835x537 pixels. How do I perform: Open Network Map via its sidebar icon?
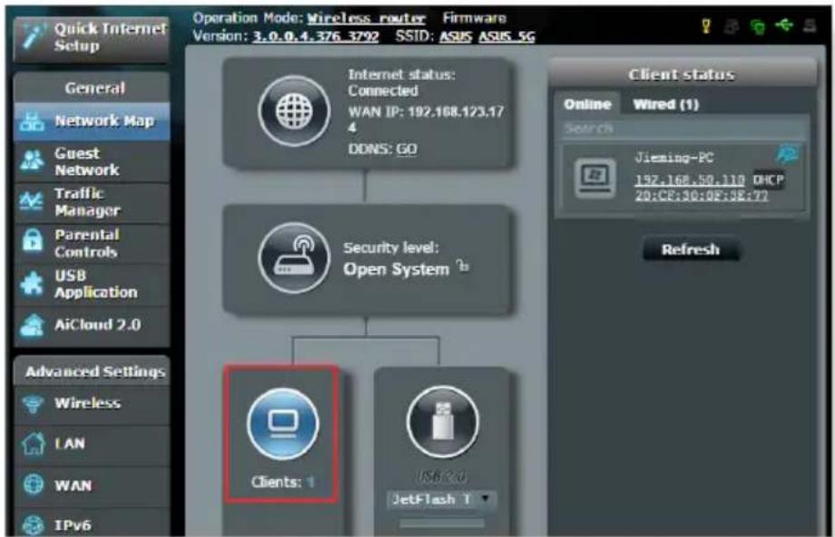pyautogui.click(x=32, y=122)
